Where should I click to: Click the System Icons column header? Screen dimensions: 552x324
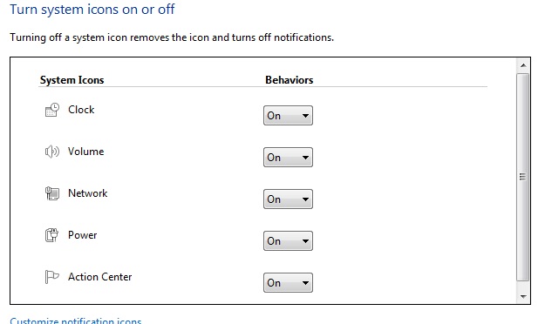tap(72, 80)
